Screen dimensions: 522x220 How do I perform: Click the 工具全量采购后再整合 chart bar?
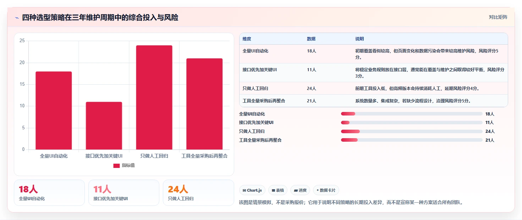coord(204,104)
